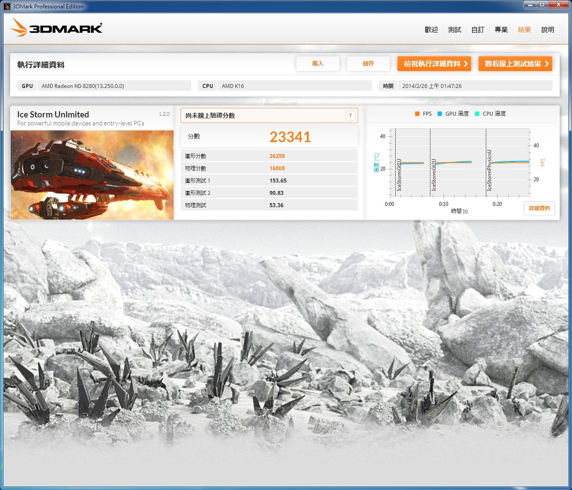Screen dimensions: 572x490
Task: Go to the 專業 tab
Action: 501,29
